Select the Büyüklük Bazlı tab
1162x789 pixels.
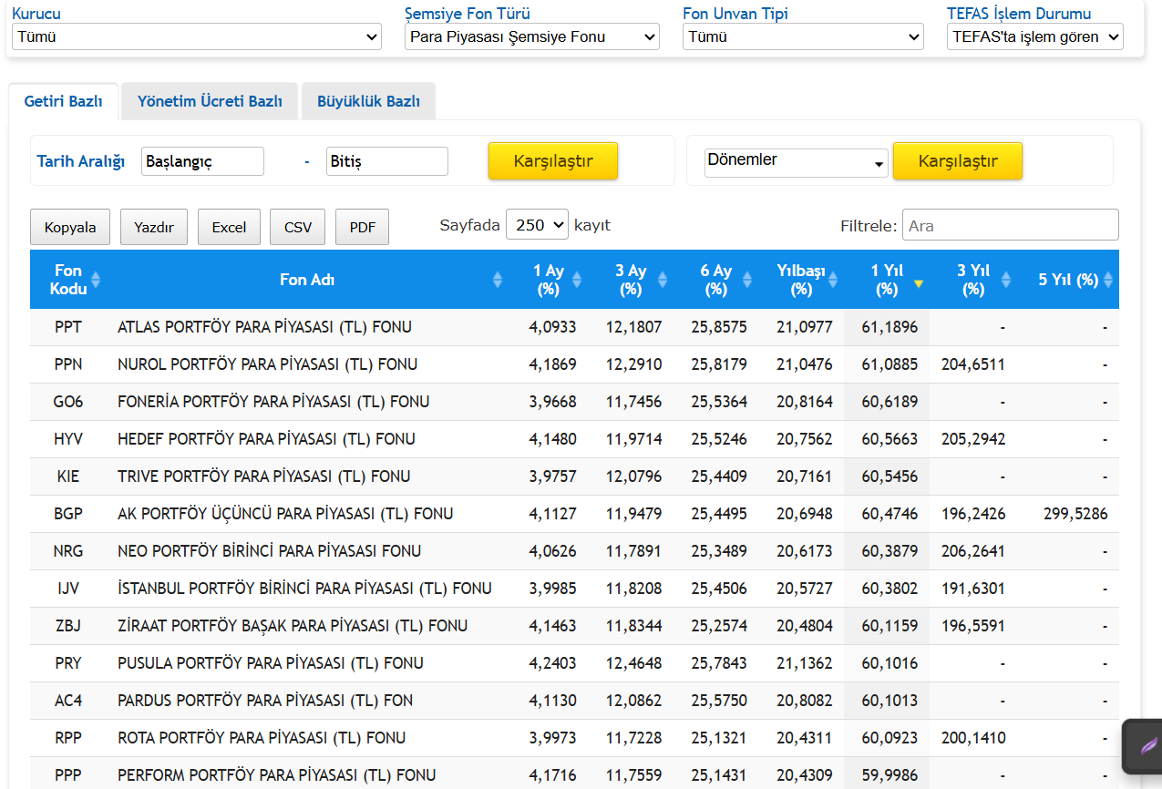coord(368,101)
